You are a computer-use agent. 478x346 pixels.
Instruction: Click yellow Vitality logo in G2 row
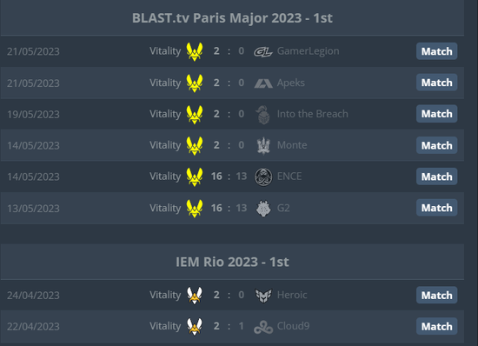tap(195, 209)
